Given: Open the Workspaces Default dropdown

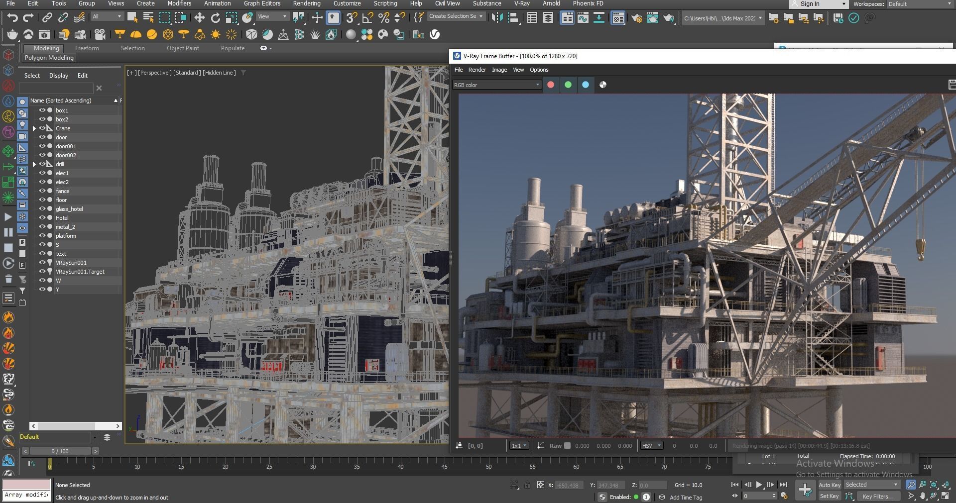Looking at the screenshot, I should (x=920, y=4).
